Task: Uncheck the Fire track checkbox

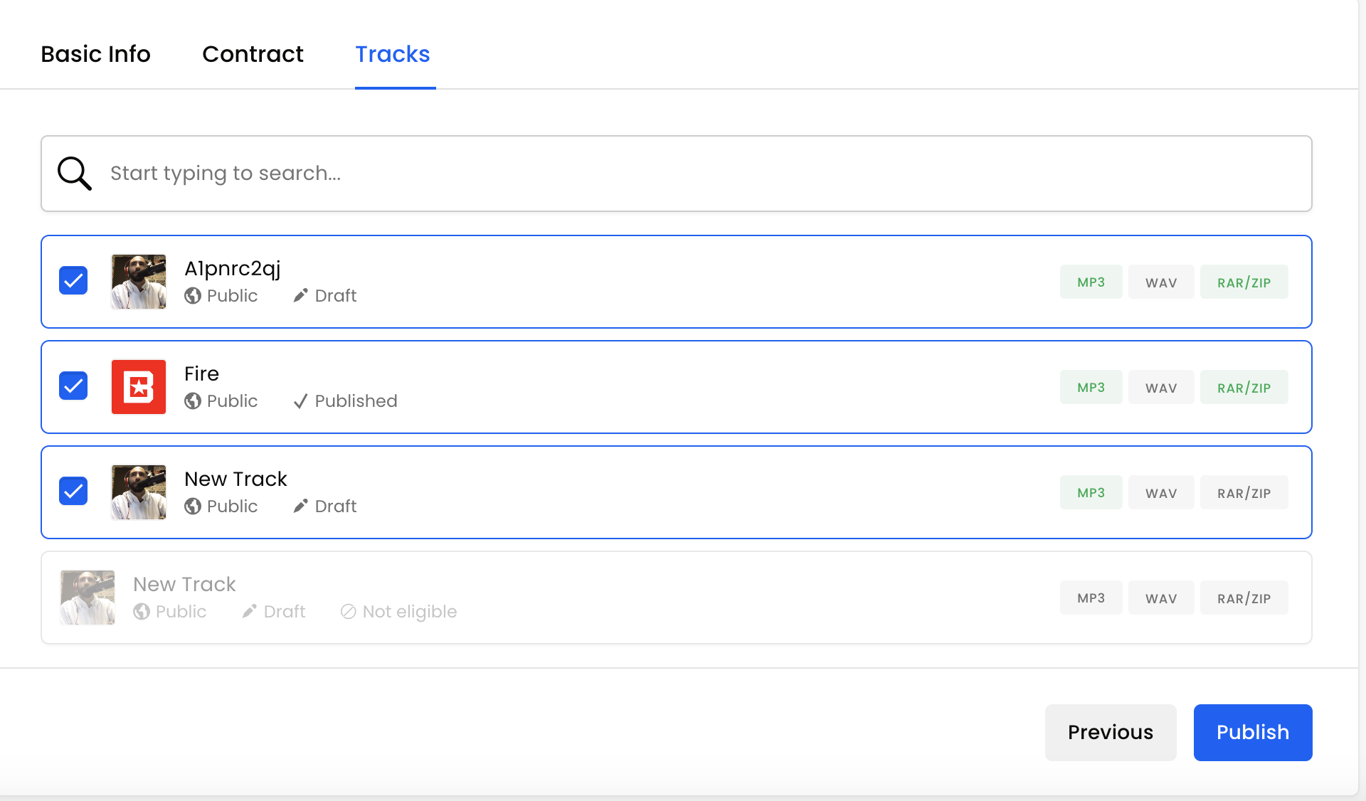Action: click(73, 386)
